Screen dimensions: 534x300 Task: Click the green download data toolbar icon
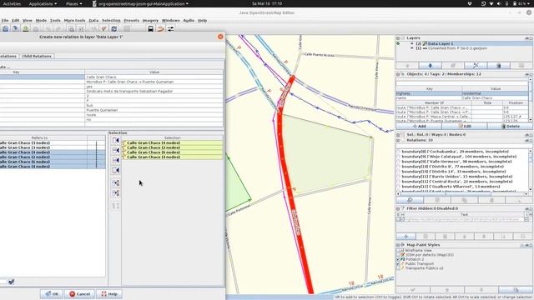click(26, 29)
